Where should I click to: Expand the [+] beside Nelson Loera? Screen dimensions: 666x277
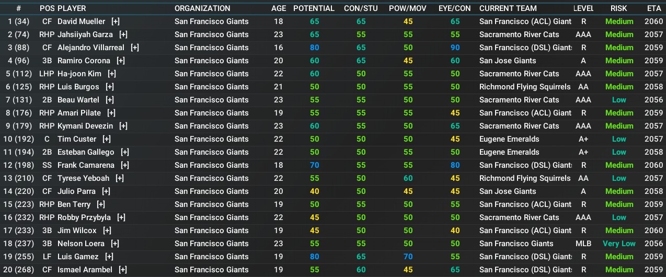115,244
